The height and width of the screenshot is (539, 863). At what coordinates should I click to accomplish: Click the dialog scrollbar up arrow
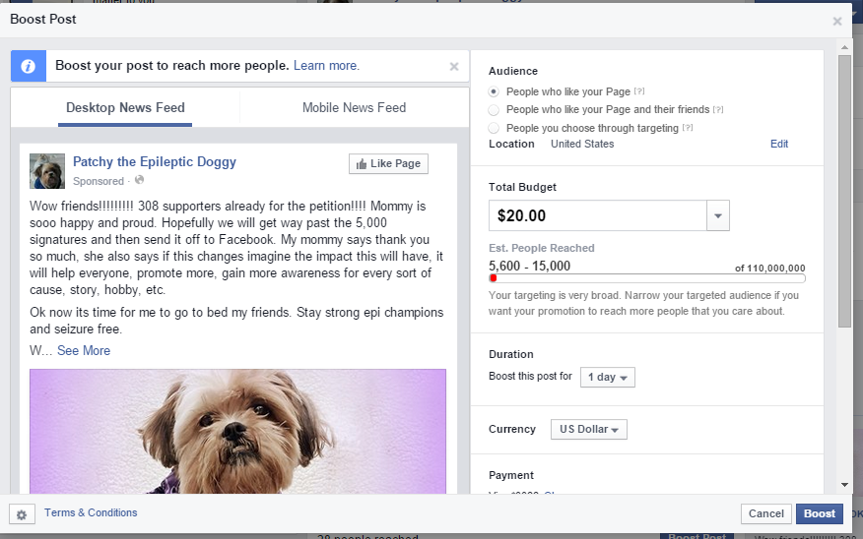click(845, 47)
